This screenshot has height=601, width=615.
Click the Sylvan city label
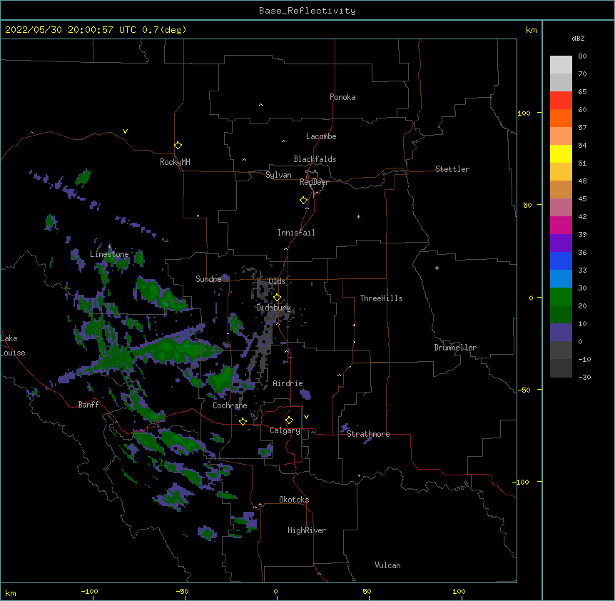(x=278, y=175)
